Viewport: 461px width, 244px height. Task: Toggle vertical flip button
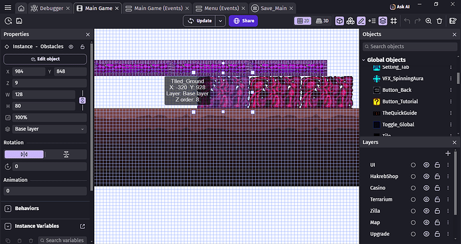tap(66, 154)
